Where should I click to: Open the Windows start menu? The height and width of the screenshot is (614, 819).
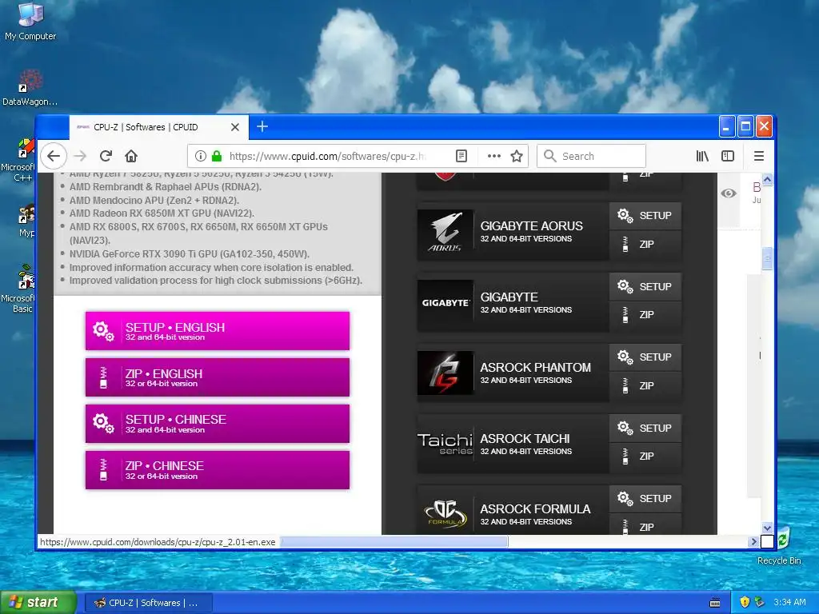pos(38,603)
